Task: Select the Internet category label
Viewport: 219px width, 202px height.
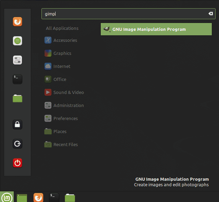Action: (x=62, y=66)
